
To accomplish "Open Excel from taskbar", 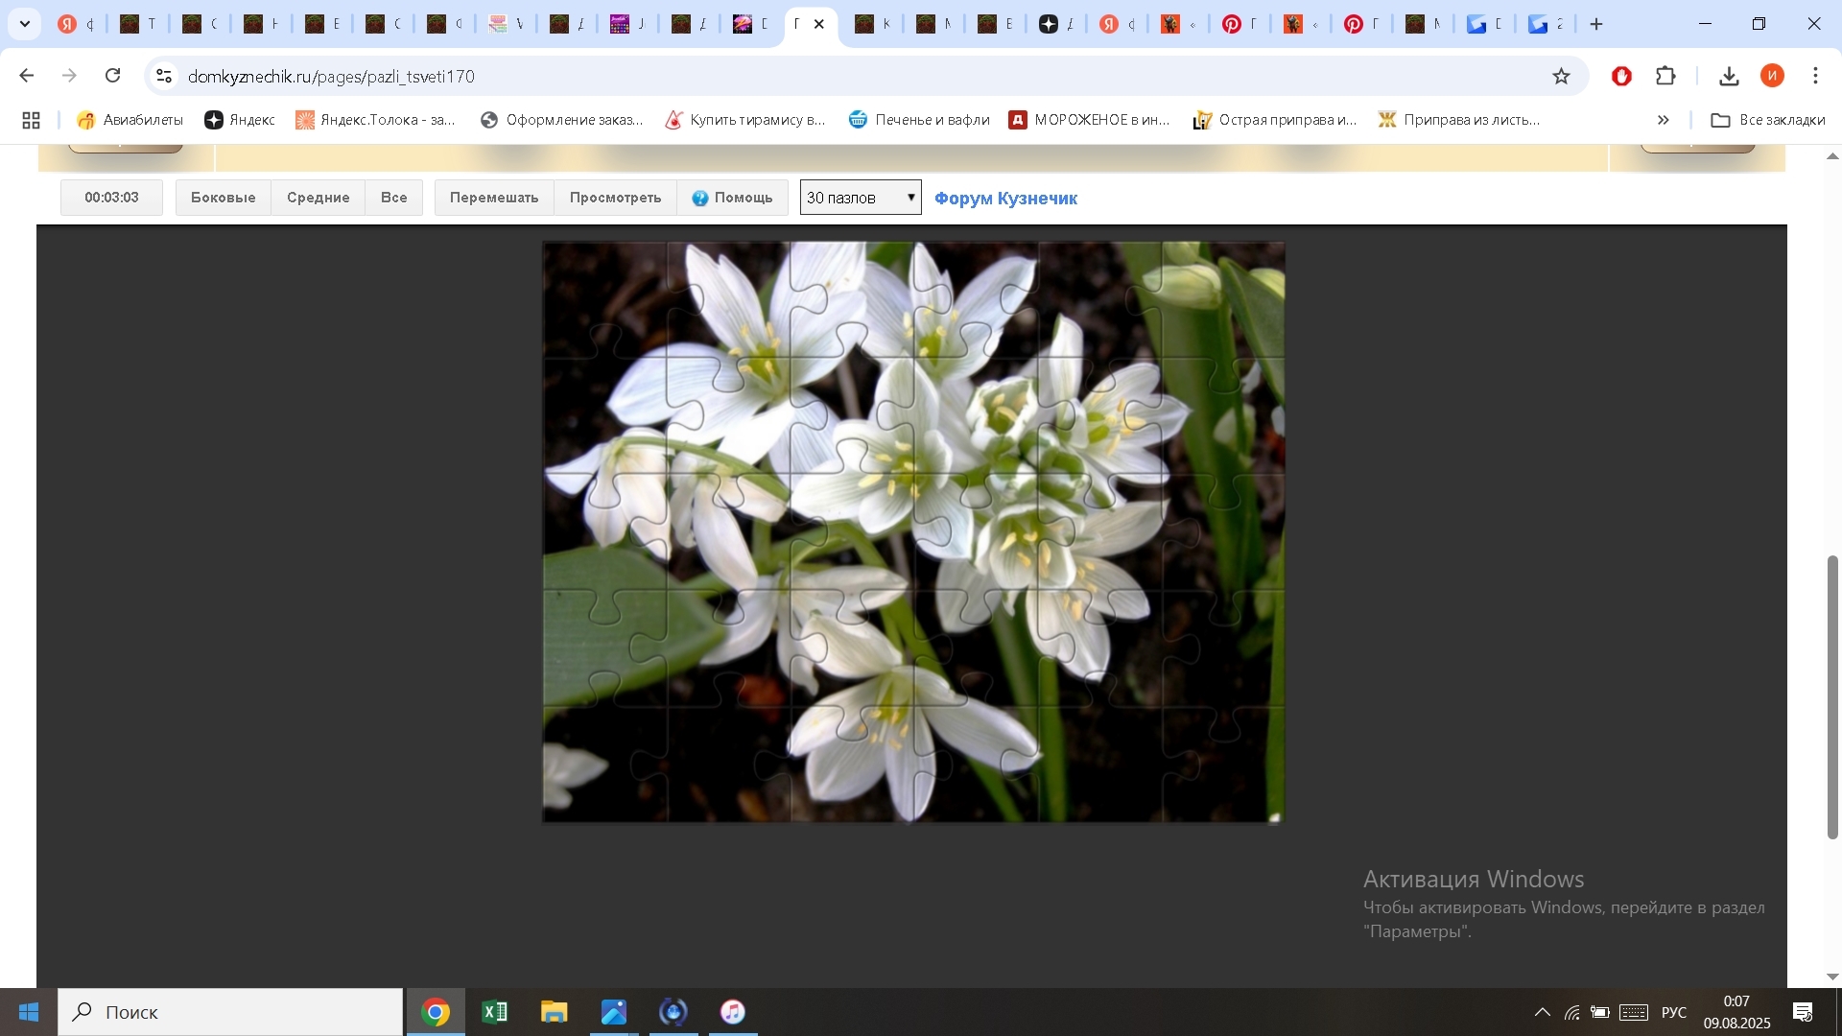I will 495,1012.
